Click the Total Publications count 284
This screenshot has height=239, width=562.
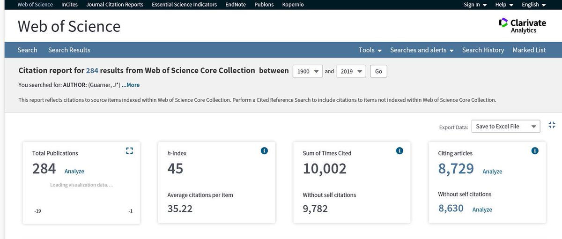point(44,168)
